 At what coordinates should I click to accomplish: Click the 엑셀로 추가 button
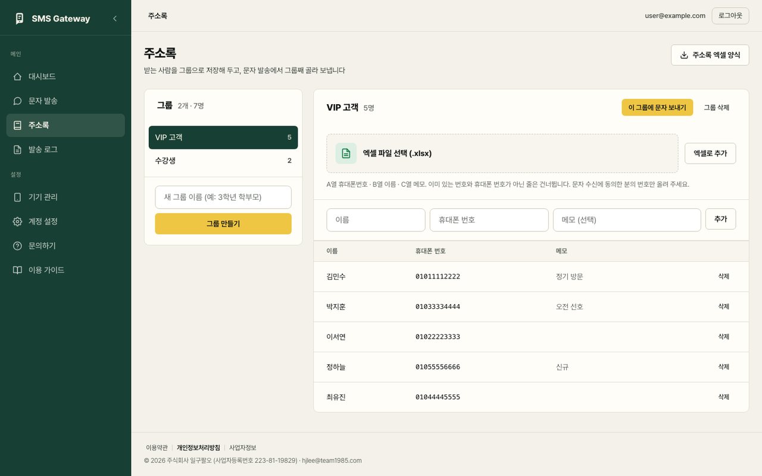pyautogui.click(x=710, y=154)
